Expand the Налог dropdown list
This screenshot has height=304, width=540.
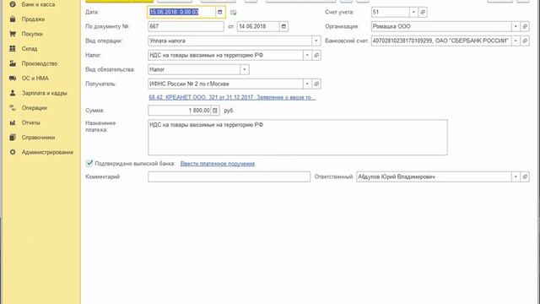[307, 55]
